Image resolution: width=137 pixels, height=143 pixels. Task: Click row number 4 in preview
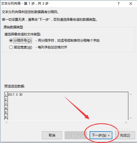point(6,108)
